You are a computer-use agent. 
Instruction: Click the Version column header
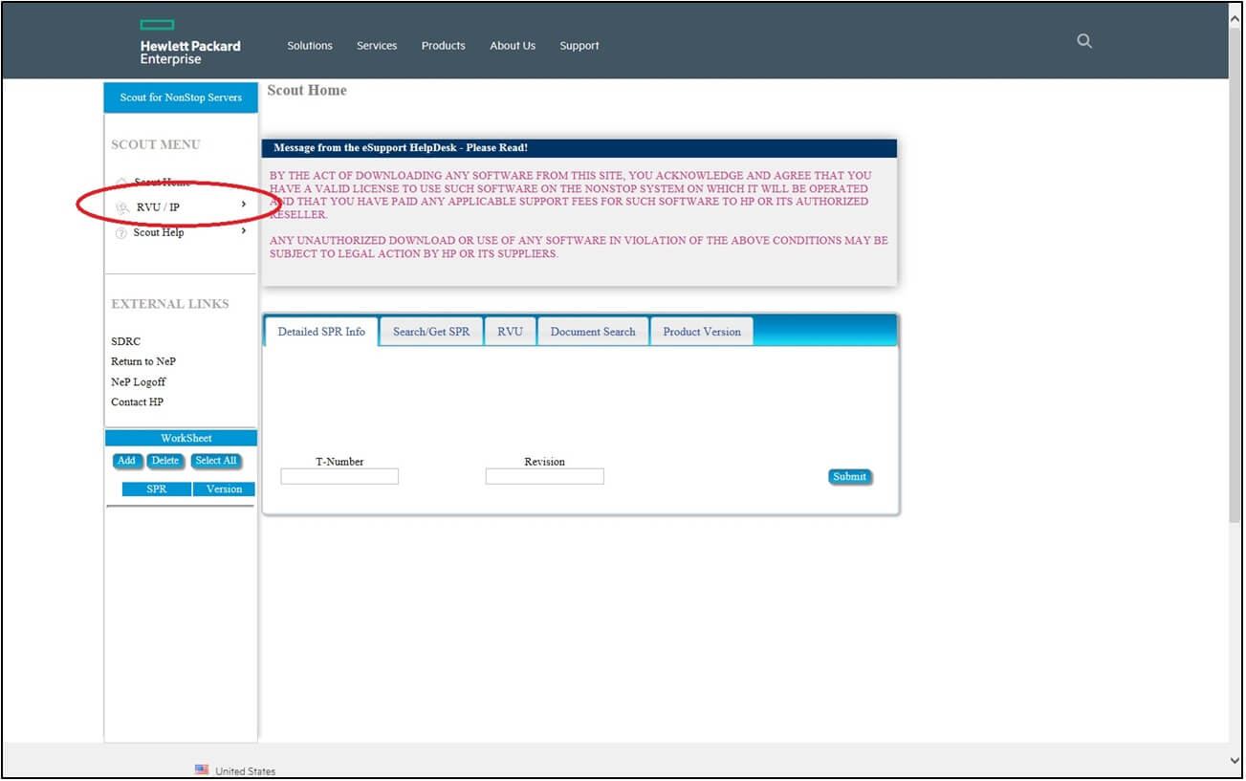click(x=224, y=488)
